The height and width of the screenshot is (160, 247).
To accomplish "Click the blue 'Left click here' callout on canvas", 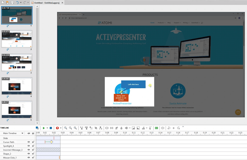I will (133, 84).
